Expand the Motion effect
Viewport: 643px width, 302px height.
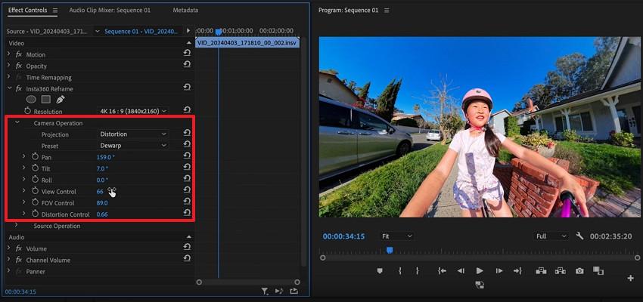[8, 54]
